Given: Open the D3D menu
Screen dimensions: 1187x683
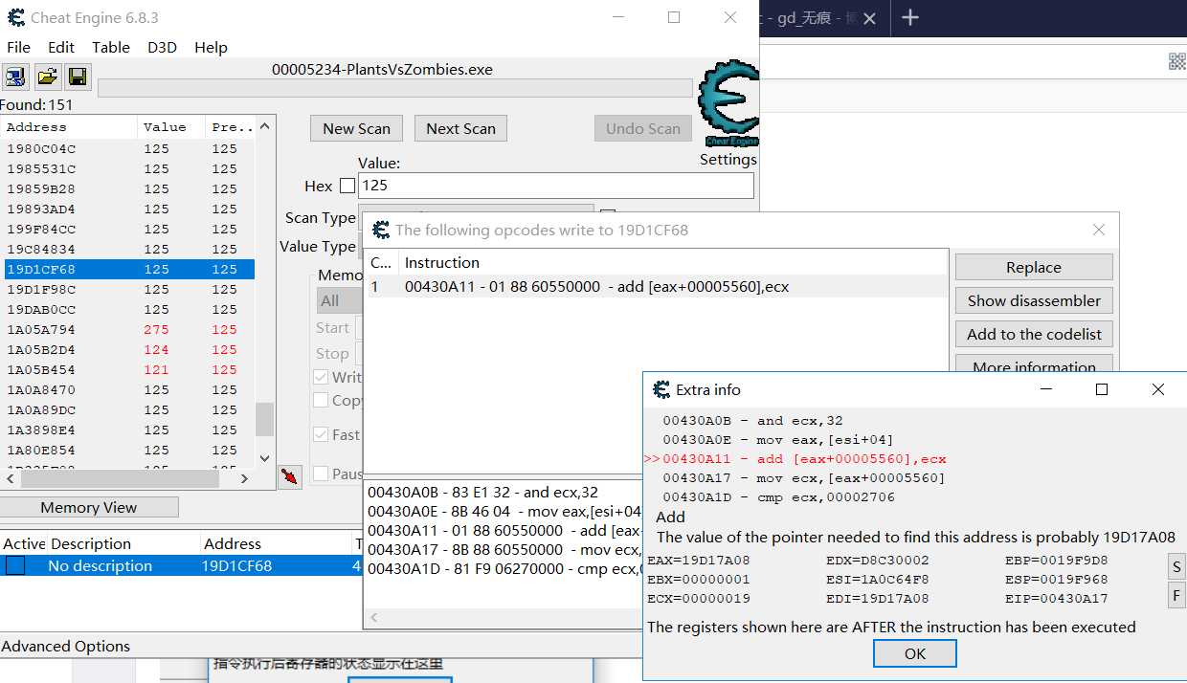Looking at the screenshot, I should [162, 47].
